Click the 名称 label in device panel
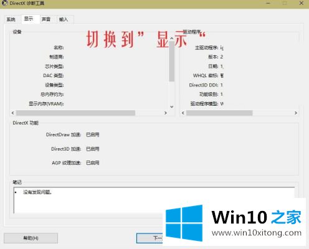Image resolution: width=309 pixels, height=249 pixels. click(x=59, y=48)
